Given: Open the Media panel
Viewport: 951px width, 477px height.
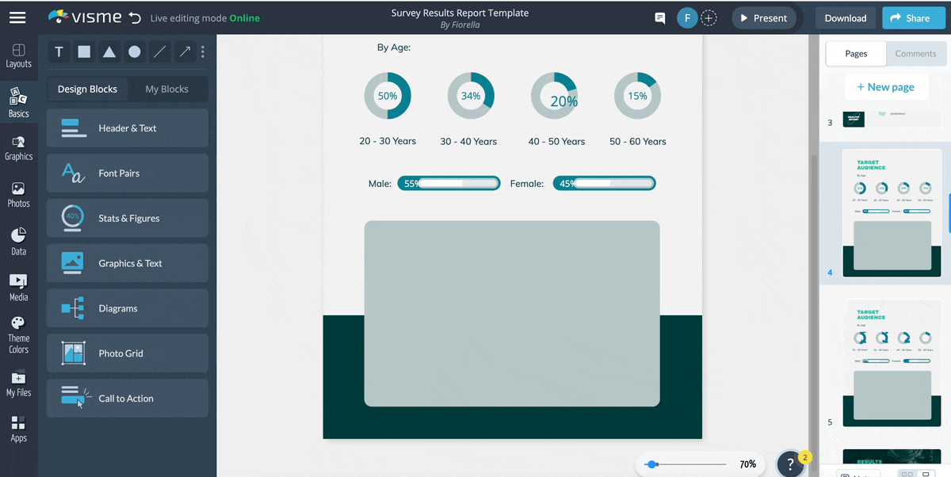Looking at the screenshot, I should [x=19, y=286].
